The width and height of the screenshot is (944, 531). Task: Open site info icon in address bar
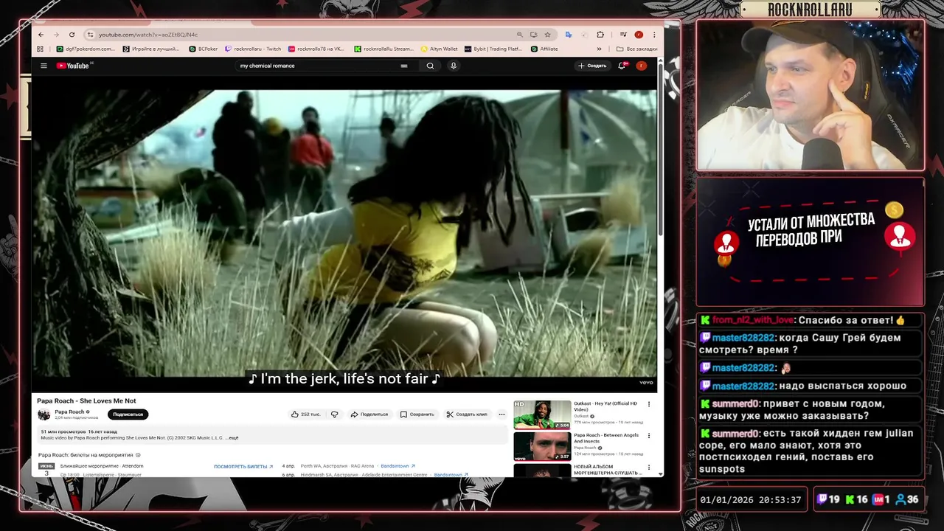pyautogui.click(x=90, y=35)
